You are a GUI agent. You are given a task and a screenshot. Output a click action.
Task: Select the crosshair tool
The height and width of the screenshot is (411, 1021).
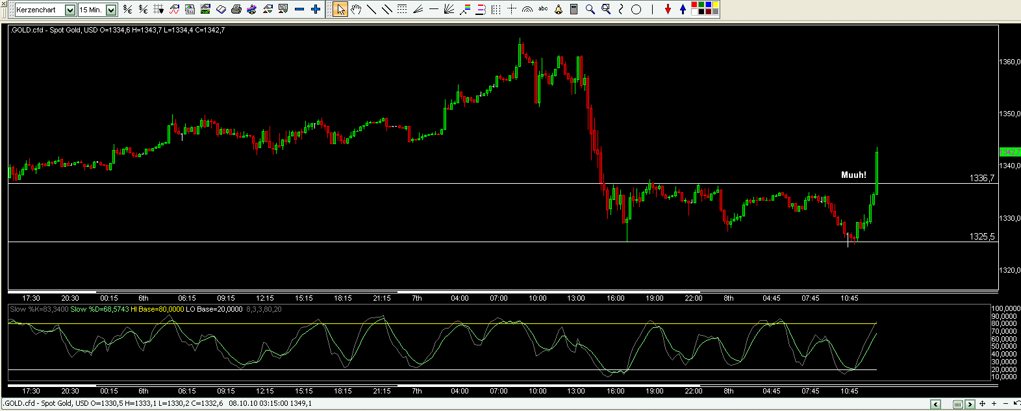click(512, 9)
